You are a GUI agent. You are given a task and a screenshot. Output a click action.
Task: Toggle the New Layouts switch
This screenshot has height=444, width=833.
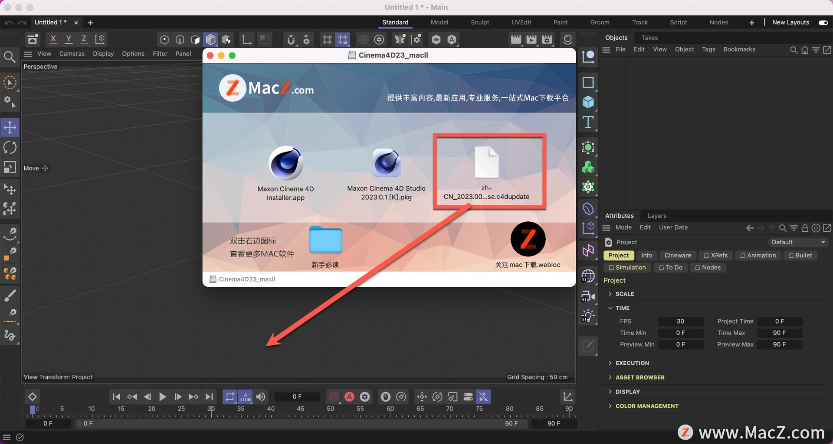pyautogui.click(x=823, y=23)
